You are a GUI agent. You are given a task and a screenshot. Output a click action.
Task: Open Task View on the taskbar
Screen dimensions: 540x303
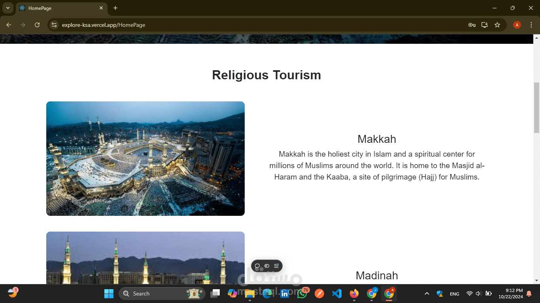tap(215, 294)
